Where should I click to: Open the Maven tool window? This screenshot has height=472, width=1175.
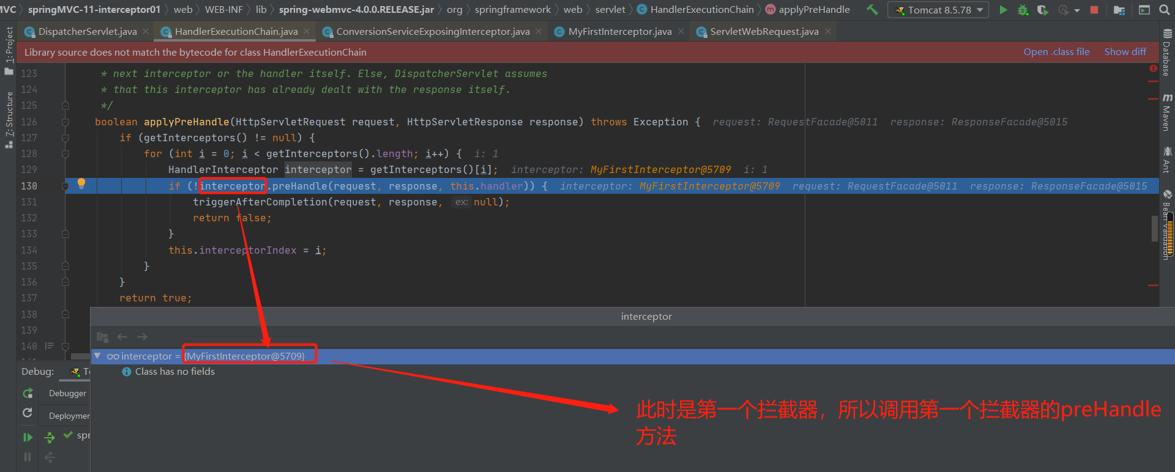(x=1167, y=112)
